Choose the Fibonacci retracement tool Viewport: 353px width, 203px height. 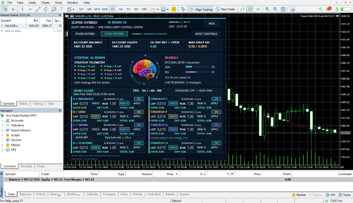tap(54, 9)
